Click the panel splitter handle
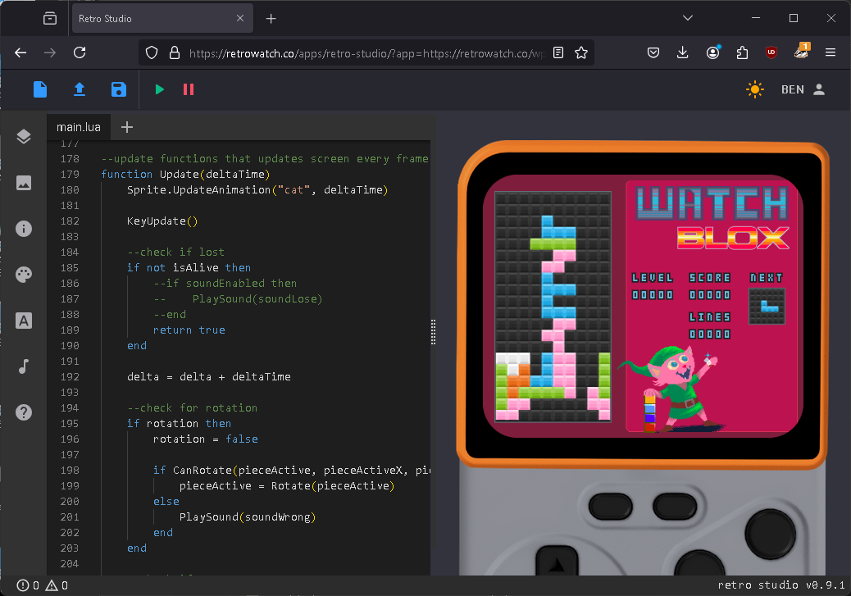 click(x=433, y=332)
